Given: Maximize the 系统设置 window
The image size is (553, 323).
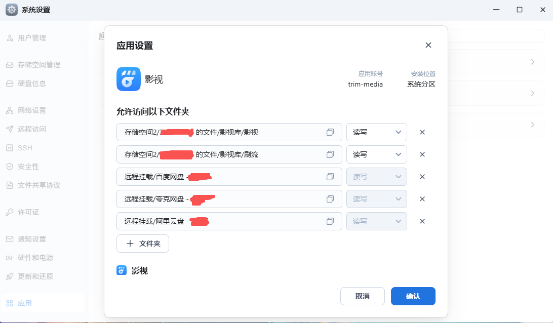Looking at the screenshot, I should tap(520, 10).
